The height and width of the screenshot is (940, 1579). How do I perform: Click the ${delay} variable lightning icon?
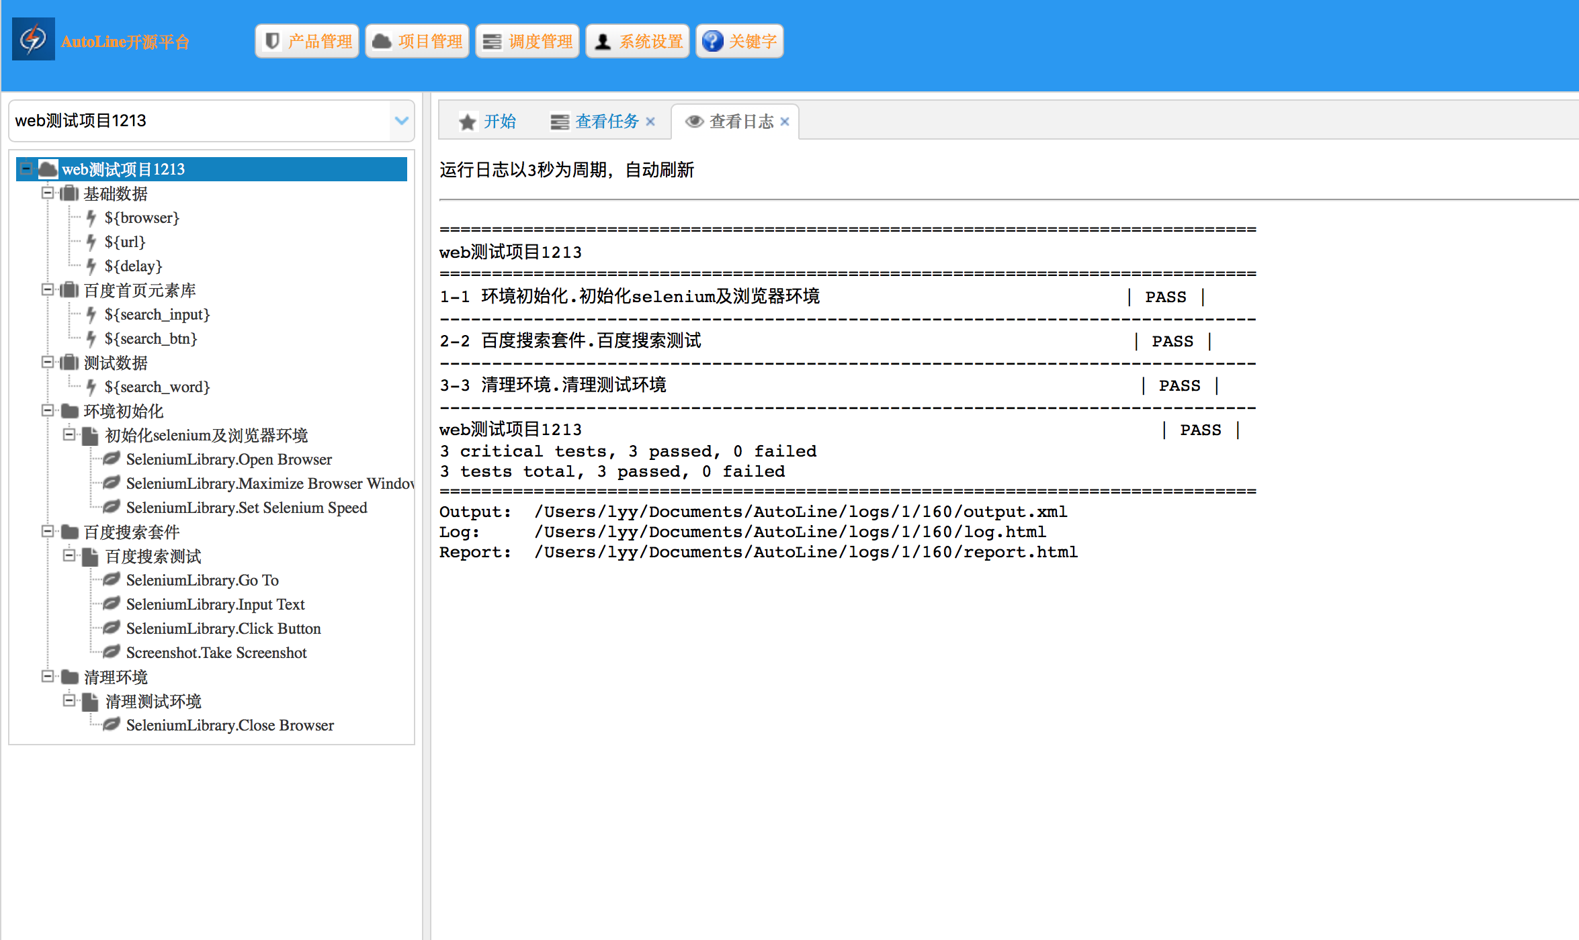point(91,266)
